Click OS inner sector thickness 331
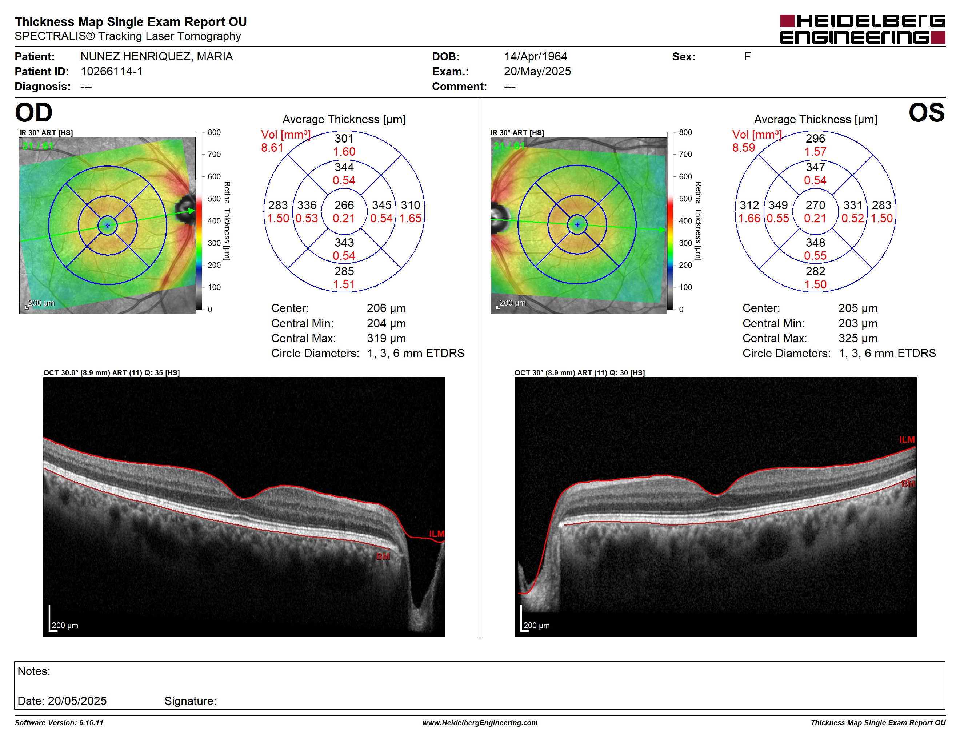 point(853,205)
